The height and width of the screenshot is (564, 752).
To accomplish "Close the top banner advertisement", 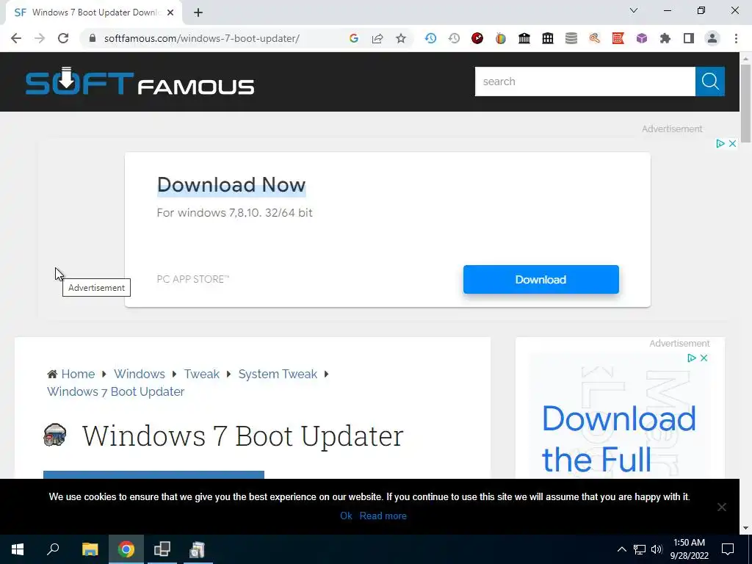I will click(x=732, y=143).
